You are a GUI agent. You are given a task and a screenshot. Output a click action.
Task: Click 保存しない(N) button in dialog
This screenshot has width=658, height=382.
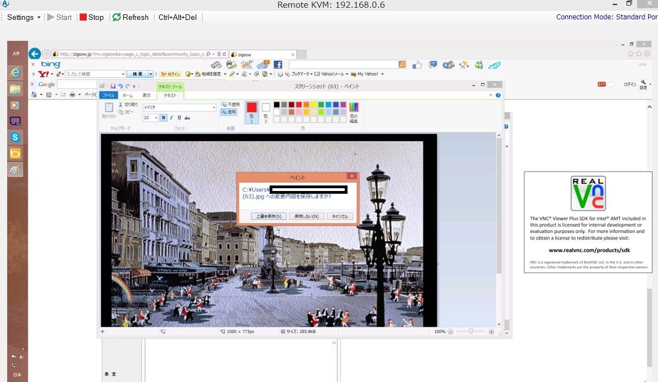point(306,216)
